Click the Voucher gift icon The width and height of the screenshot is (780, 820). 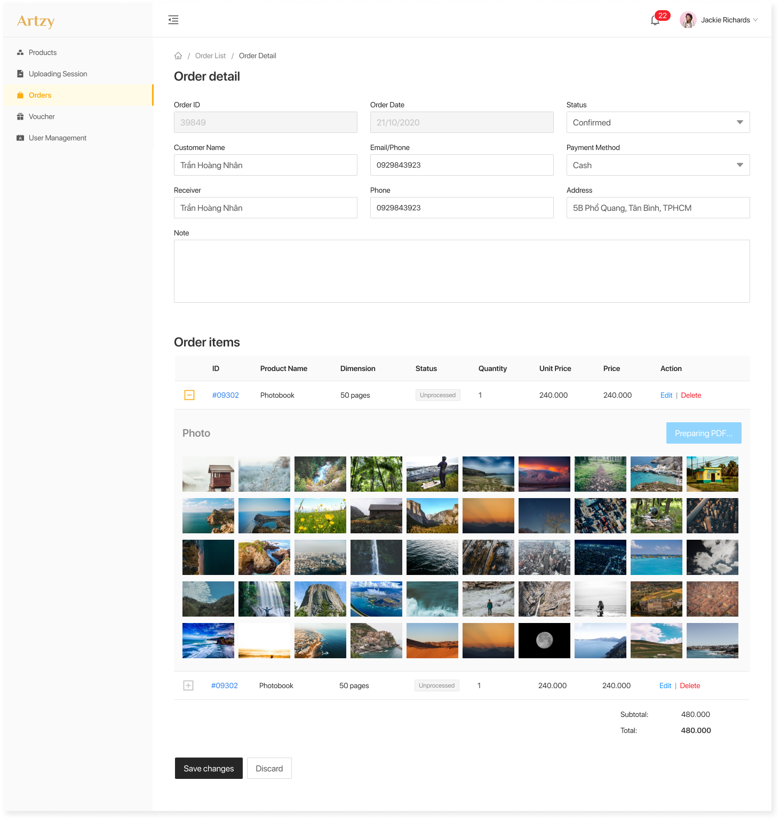(20, 116)
